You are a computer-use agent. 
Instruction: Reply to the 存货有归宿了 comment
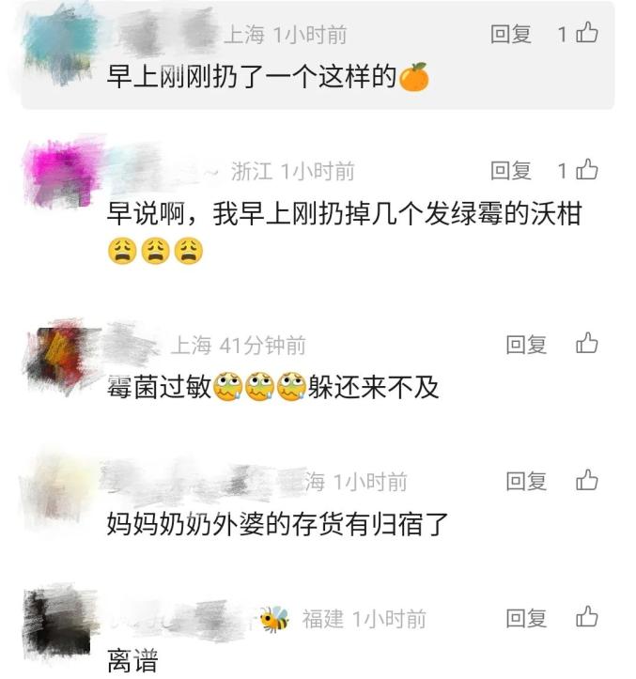point(526,482)
